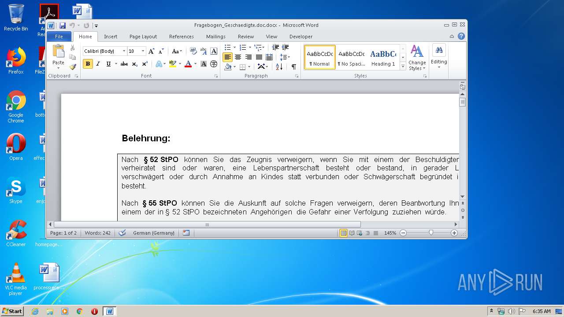
Task: Click the Undo arrow in Quick Access
Action: click(72, 26)
